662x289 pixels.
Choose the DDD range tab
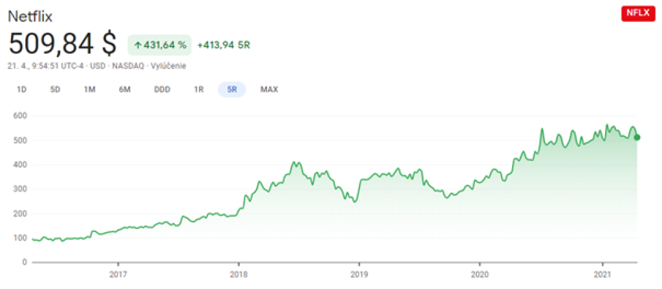(162, 90)
